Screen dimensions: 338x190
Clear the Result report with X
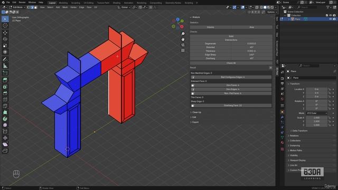(270, 68)
